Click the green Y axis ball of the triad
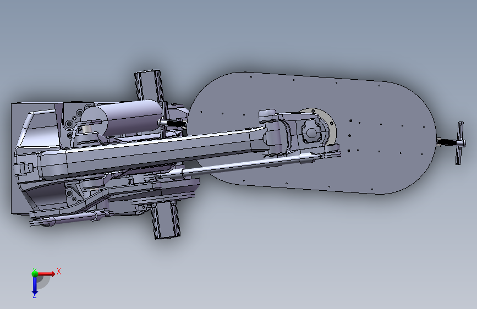Image resolution: width=477 pixels, height=309 pixels. click(x=35, y=273)
